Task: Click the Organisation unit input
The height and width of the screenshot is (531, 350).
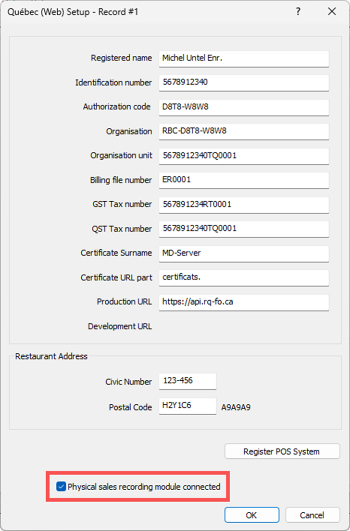Action: pos(244,156)
